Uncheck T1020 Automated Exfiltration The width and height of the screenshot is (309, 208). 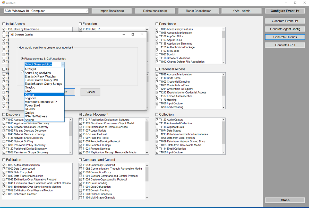click(4, 165)
